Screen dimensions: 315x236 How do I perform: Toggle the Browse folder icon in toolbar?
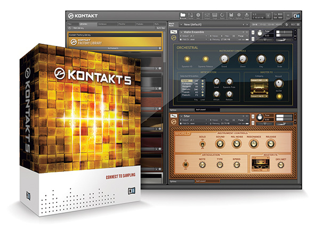coord(183,15)
